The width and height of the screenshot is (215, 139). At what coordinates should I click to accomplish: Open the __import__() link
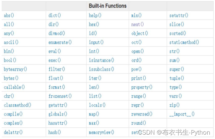coord(182,114)
